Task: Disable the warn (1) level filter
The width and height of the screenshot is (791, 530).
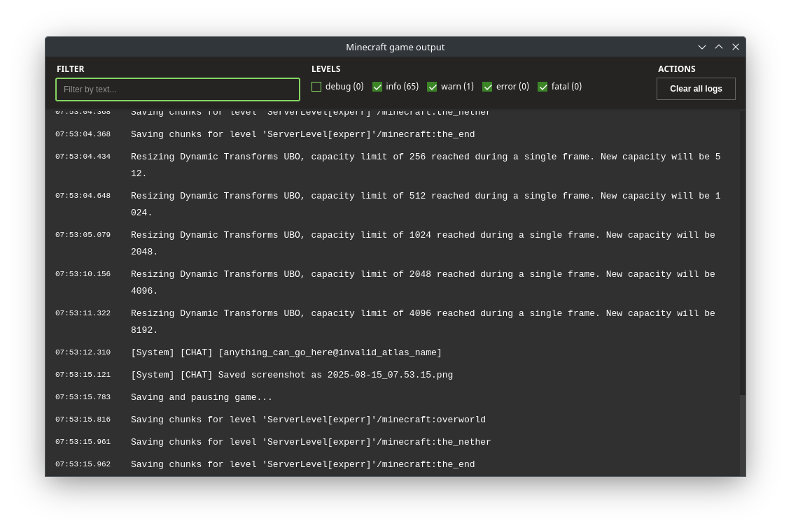Action: tap(432, 87)
